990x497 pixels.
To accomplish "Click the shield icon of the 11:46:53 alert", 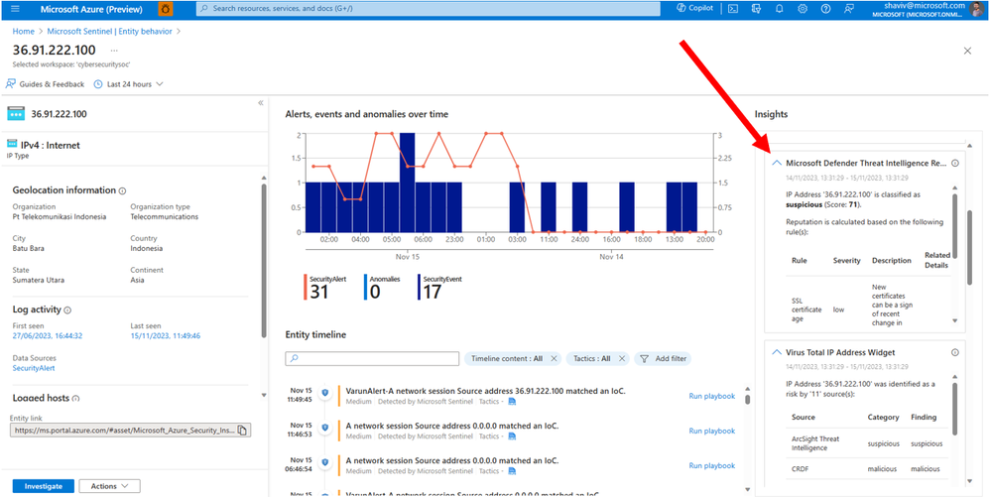I will pos(324,428).
